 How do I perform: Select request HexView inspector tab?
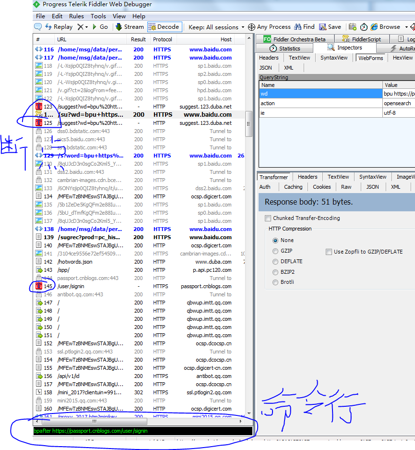[403, 58]
